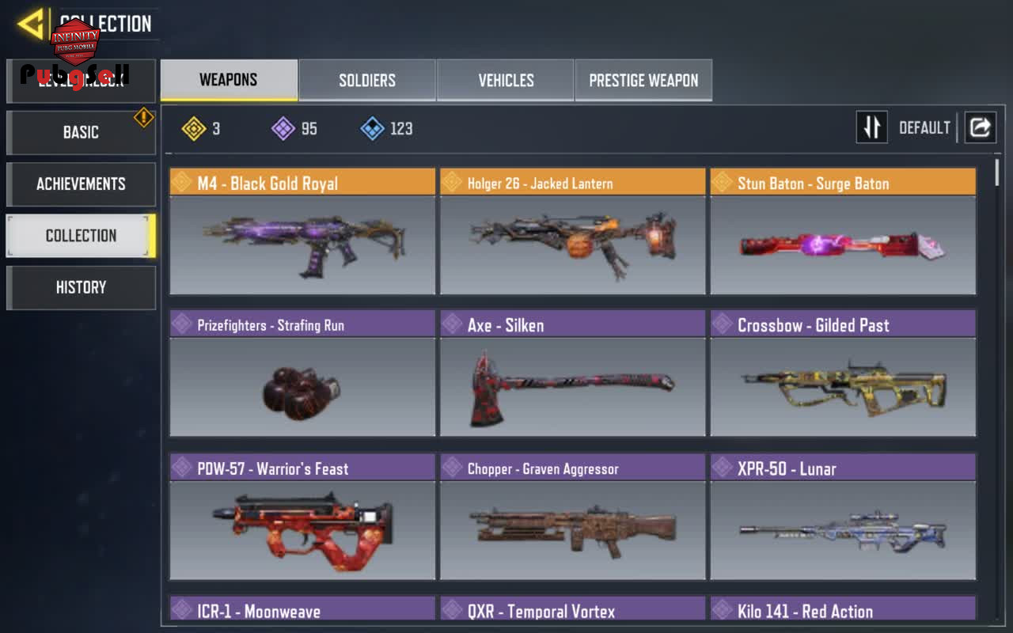The width and height of the screenshot is (1013, 633).
Task: Go back with the yellow arrow icon
Action: pyautogui.click(x=31, y=24)
